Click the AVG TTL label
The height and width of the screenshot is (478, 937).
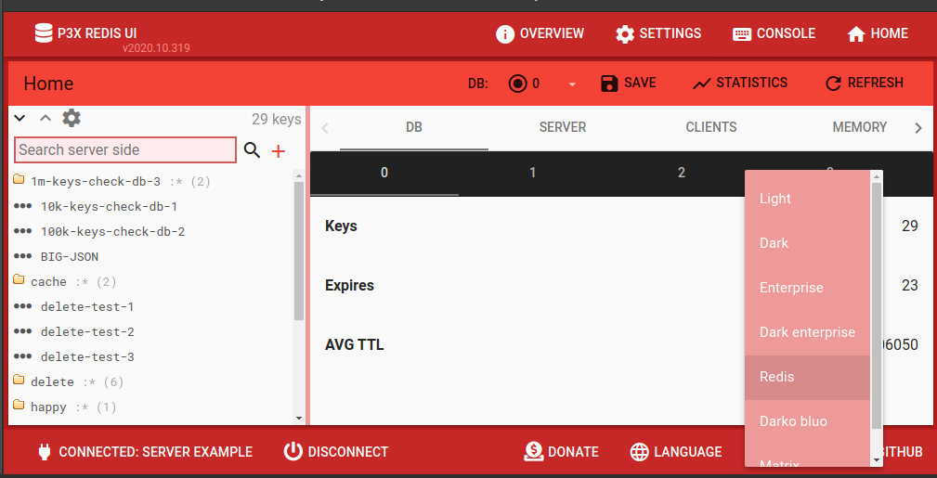pos(355,344)
